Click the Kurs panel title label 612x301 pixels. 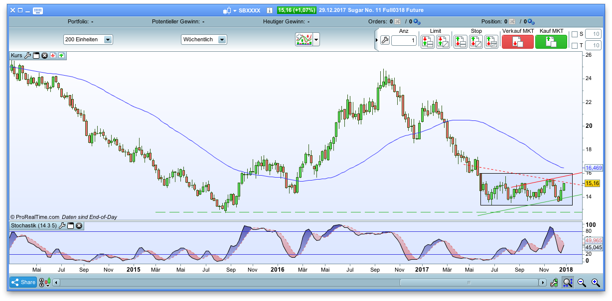(16, 55)
